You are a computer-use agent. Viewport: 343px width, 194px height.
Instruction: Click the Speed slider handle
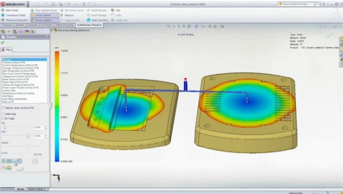pos(27,147)
